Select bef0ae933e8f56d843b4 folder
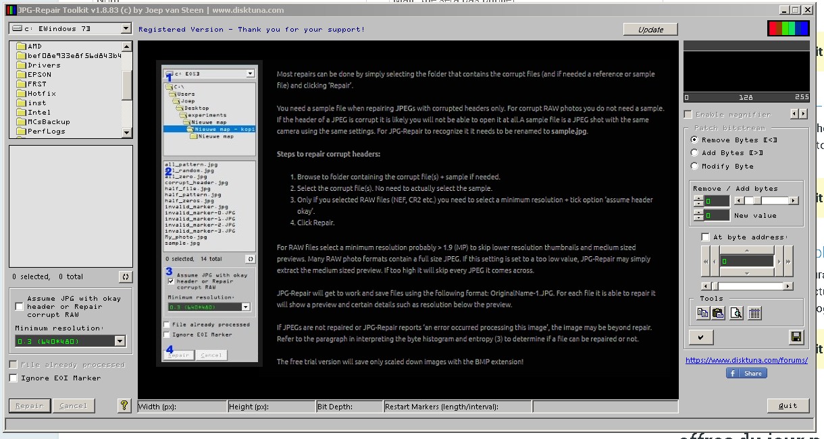Screen dimensions: 824x439 tap(69, 56)
